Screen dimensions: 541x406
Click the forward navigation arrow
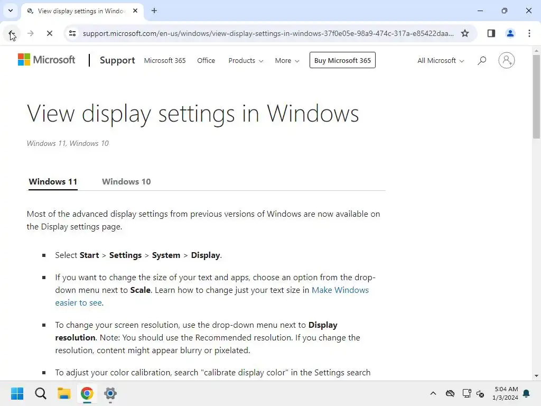(31, 33)
